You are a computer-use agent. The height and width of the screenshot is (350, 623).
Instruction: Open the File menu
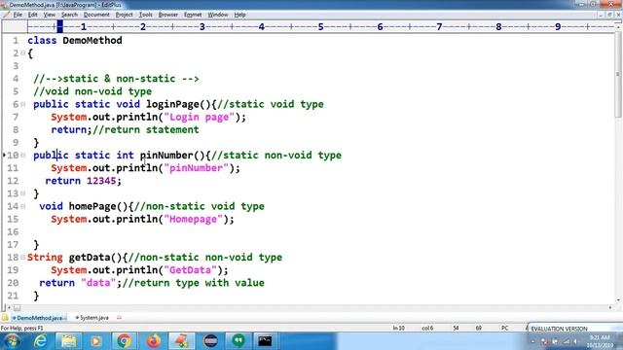(18, 15)
